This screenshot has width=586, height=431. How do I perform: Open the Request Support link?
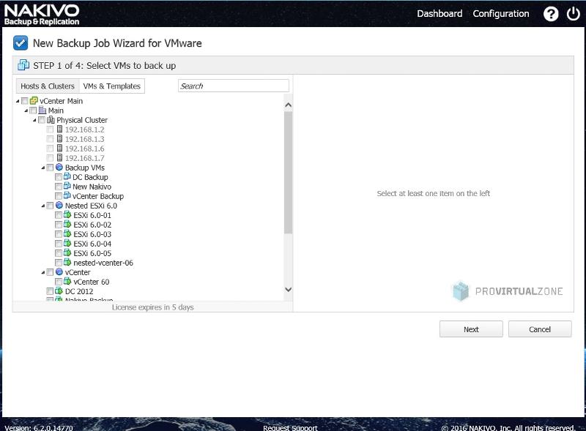290,427
